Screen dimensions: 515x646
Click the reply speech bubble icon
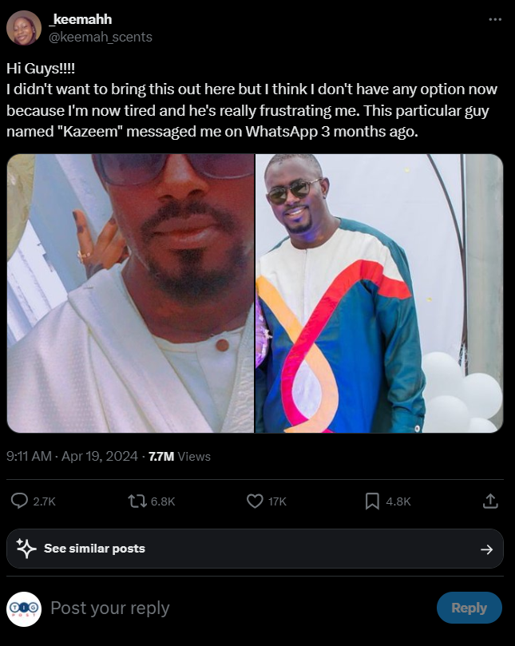click(x=20, y=501)
